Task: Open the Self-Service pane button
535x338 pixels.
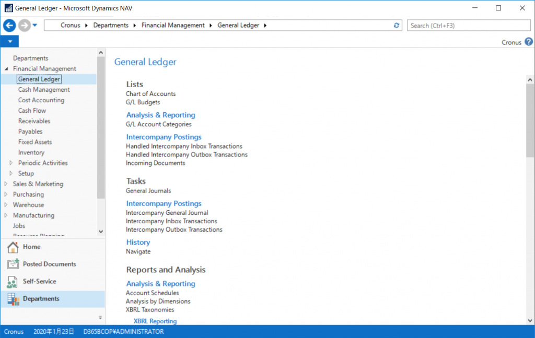Action: point(53,282)
